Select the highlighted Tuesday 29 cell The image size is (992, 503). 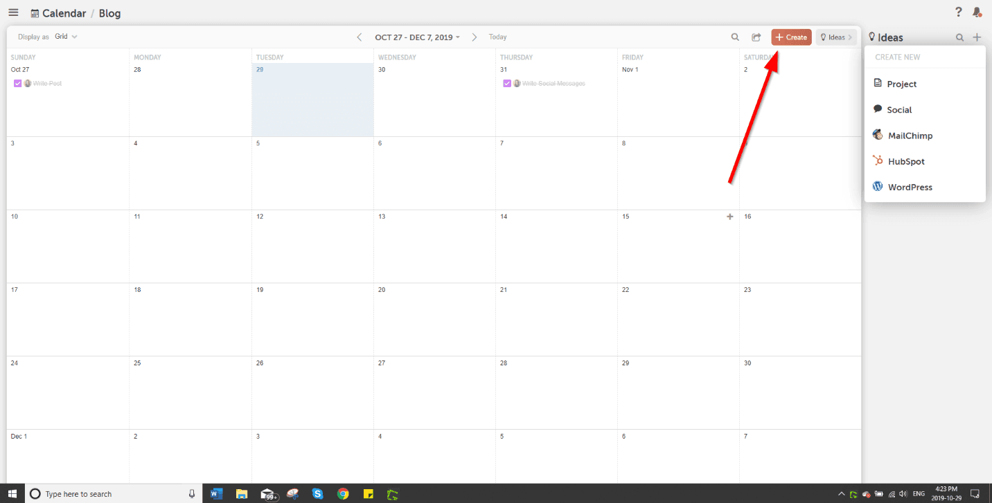312,100
